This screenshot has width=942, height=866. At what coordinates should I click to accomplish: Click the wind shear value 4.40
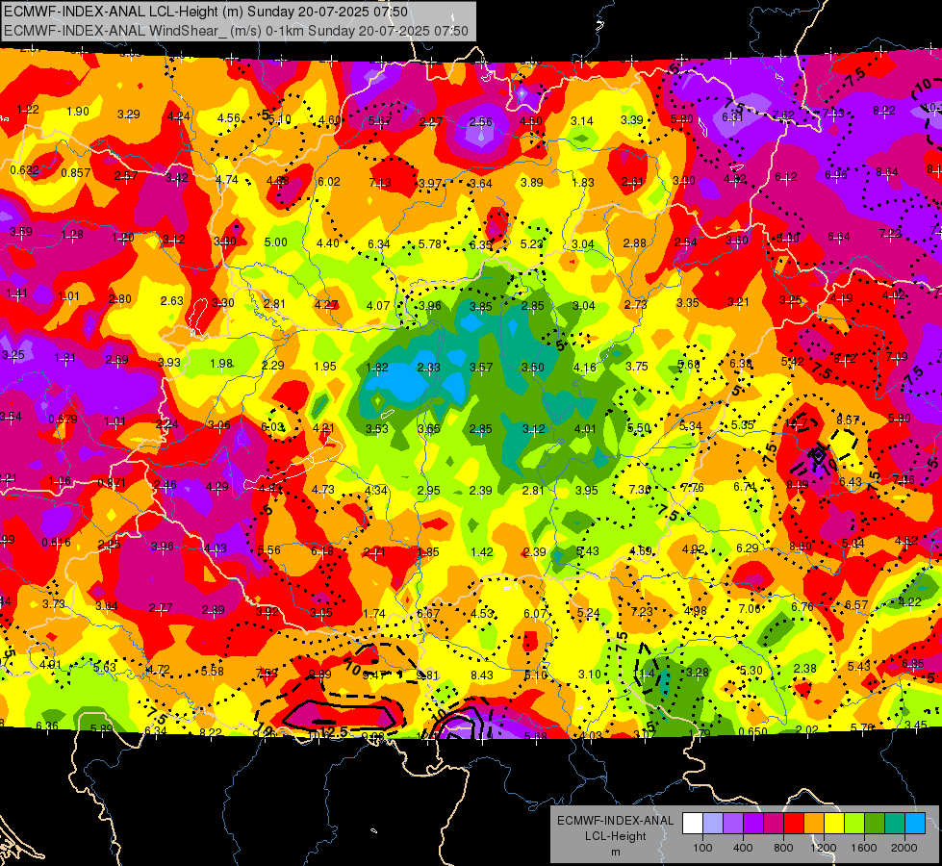327,243
